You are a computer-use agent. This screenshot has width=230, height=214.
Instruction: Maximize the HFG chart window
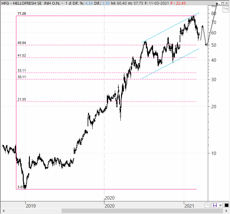coord(223,3)
